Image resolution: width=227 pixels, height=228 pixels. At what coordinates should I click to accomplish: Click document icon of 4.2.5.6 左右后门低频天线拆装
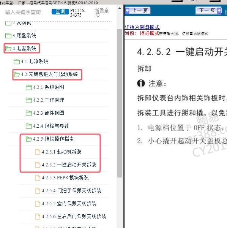38,217
